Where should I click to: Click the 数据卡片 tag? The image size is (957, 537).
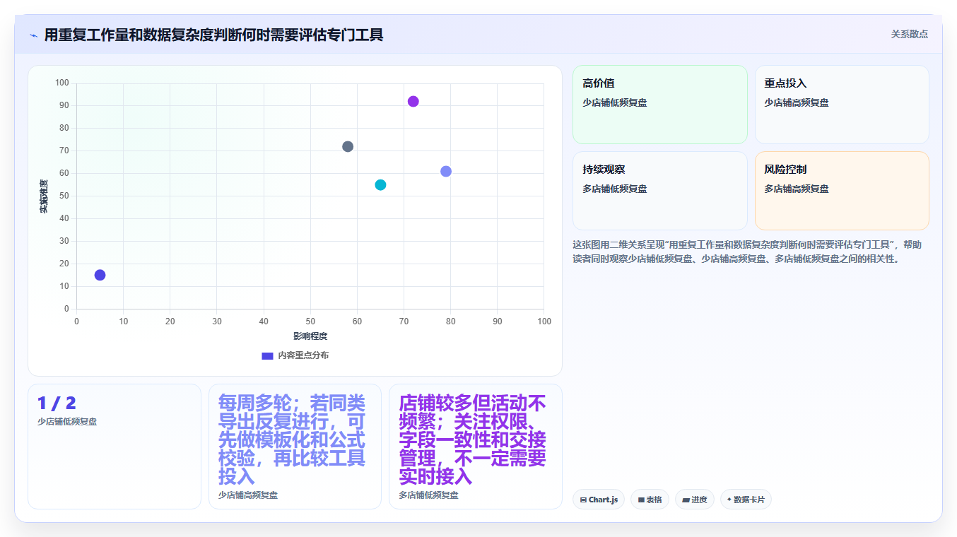[x=746, y=500]
